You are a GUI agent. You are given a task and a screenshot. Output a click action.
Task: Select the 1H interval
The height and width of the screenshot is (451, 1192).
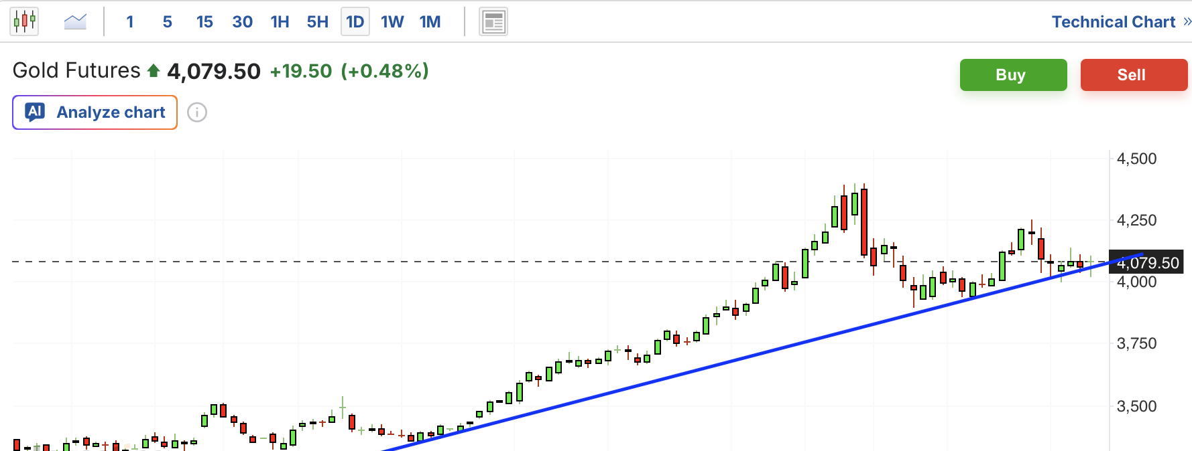[x=280, y=22]
